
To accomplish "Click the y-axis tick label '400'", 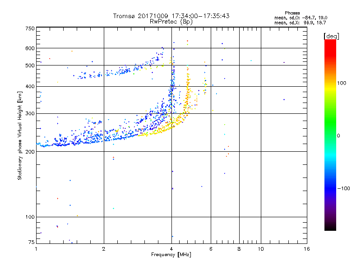I will coord(30,87).
